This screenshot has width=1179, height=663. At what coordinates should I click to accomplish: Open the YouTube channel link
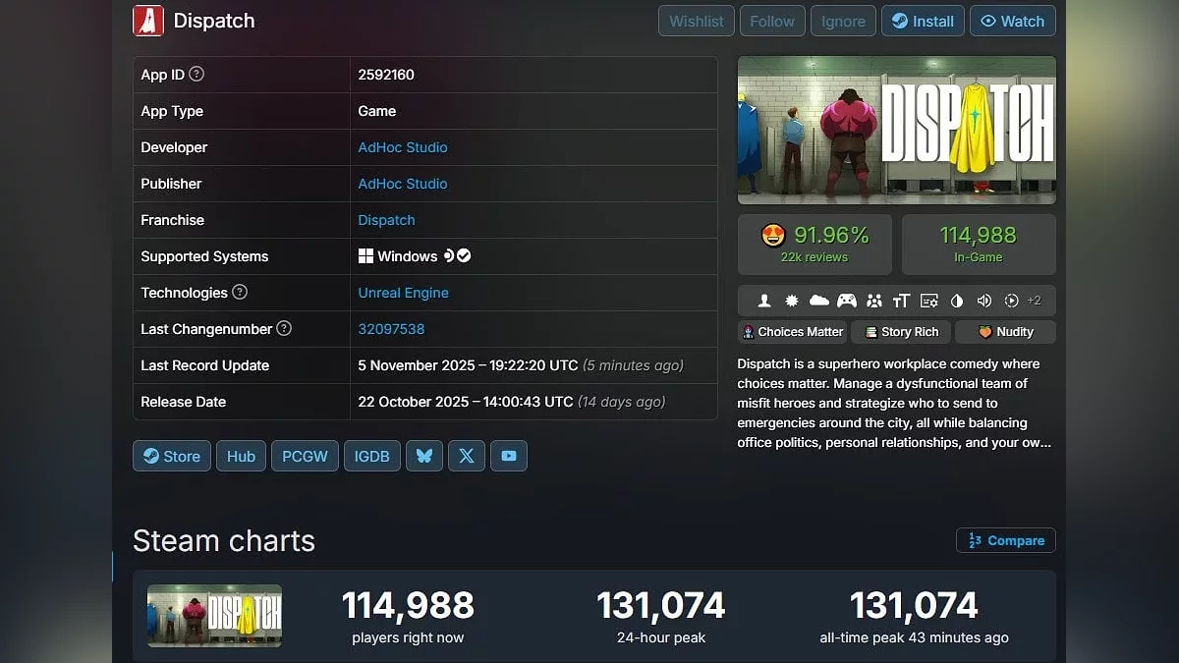509,456
